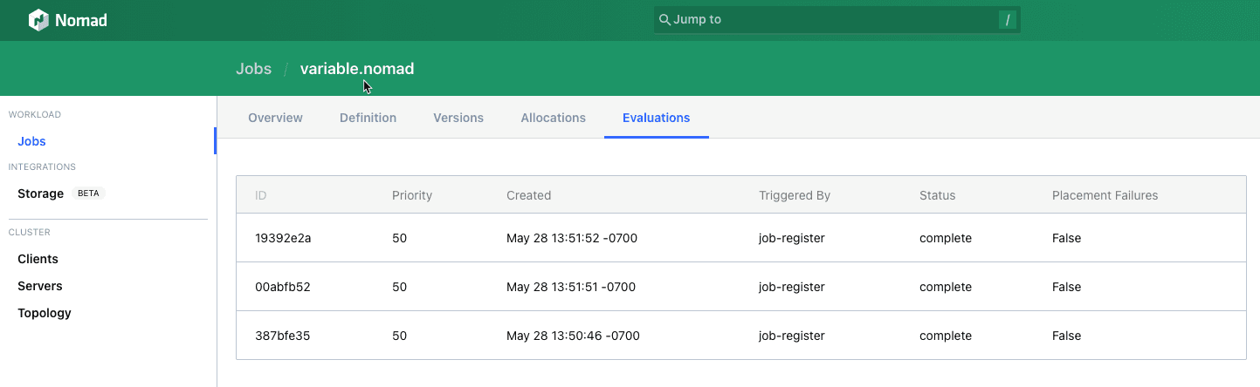Click evaluation 387bfe35 row

pyautogui.click(x=283, y=336)
